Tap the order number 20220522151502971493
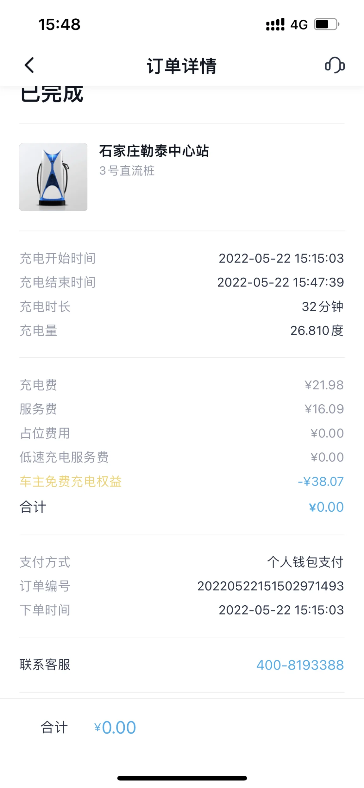 (x=270, y=586)
